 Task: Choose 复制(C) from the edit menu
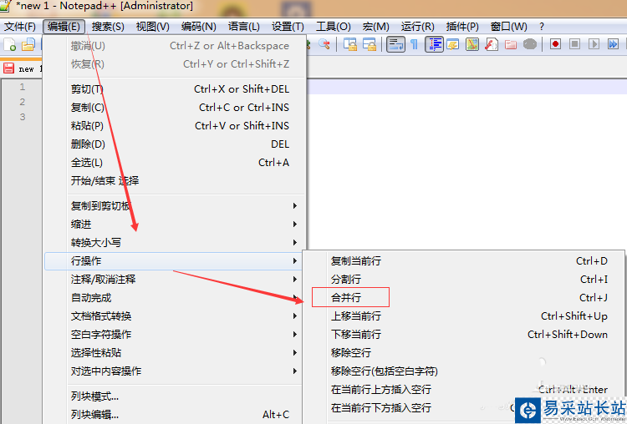click(175, 108)
